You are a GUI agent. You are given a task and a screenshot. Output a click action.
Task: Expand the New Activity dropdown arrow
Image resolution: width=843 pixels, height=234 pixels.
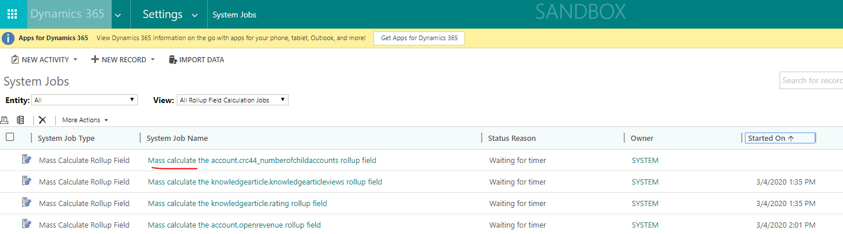tap(76, 60)
